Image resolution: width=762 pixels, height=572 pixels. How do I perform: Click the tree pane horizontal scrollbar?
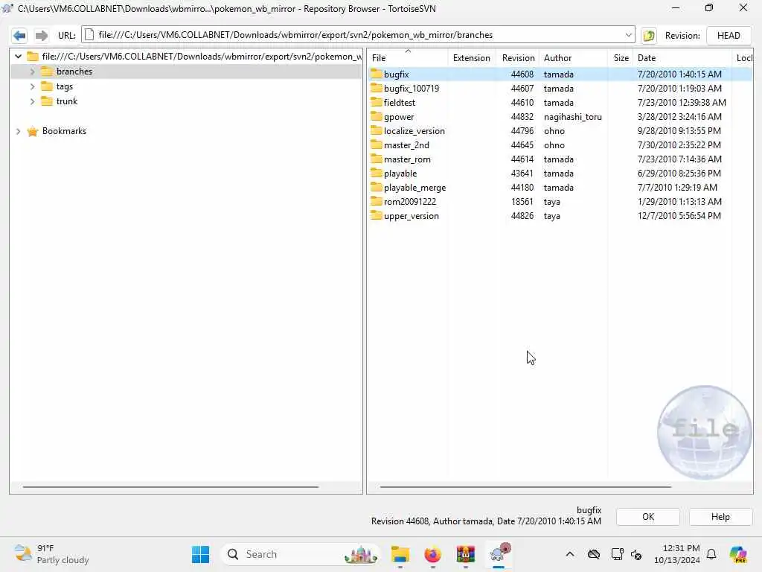170,486
